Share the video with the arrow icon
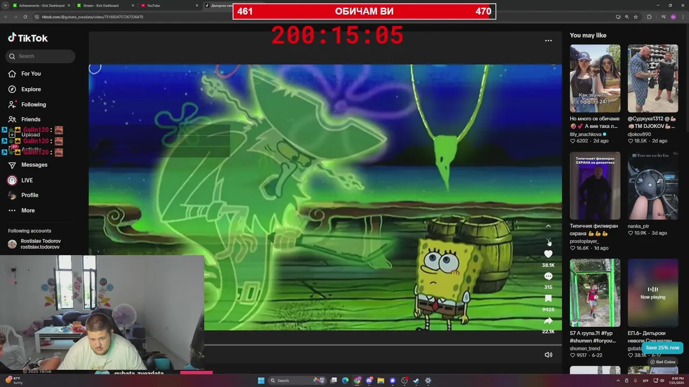689x387 pixels. click(548, 321)
